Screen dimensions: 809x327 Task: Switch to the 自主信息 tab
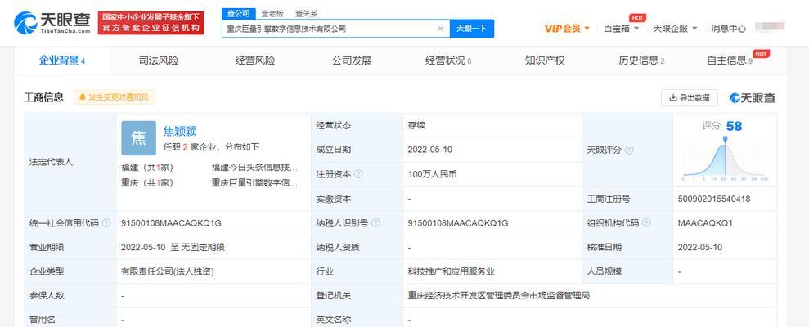click(x=730, y=60)
